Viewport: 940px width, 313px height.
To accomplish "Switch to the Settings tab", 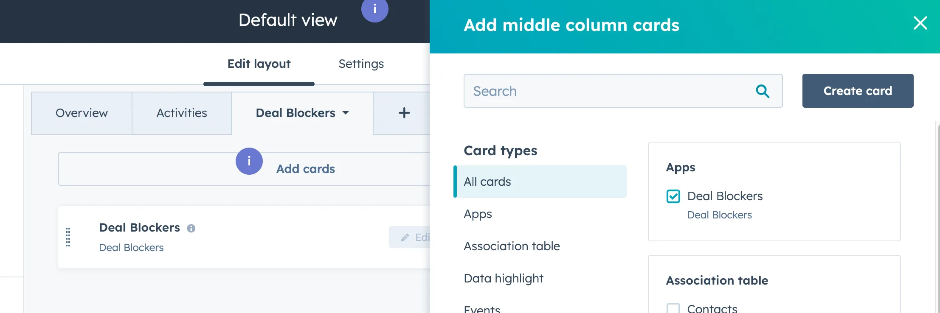I will pyautogui.click(x=361, y=64).
